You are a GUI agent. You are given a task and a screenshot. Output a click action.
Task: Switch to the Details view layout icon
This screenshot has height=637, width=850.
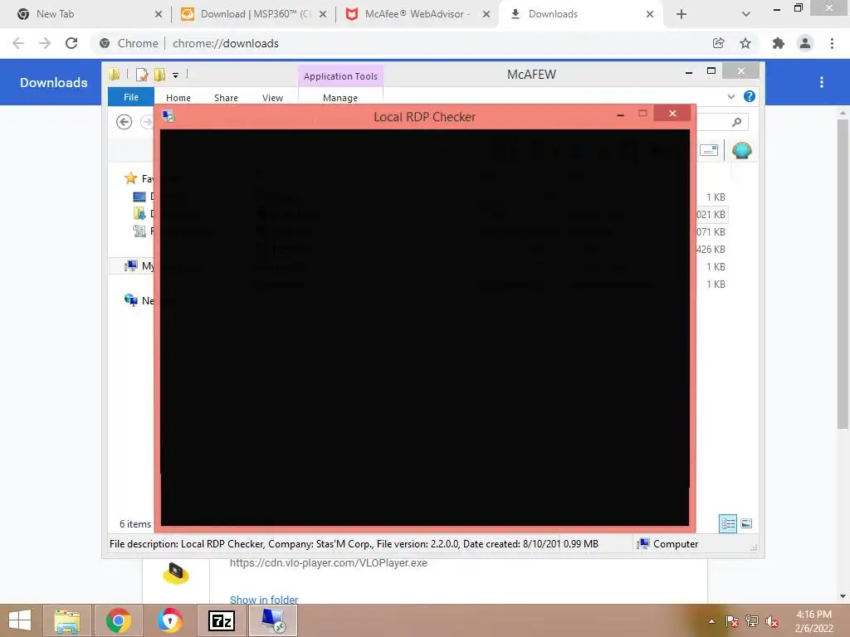point(727,523)
